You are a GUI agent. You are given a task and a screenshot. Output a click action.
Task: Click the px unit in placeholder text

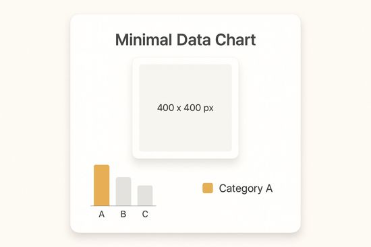click(x=208, y=108)
